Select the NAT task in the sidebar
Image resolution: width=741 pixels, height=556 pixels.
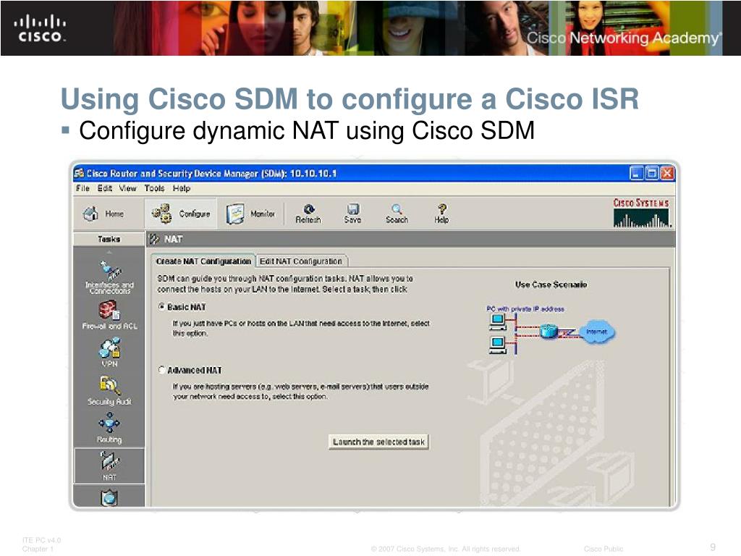(110, 466)
